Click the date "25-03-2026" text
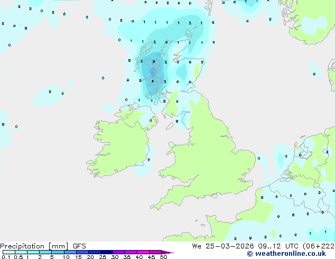335x259 pixels. tap(229, 246)
